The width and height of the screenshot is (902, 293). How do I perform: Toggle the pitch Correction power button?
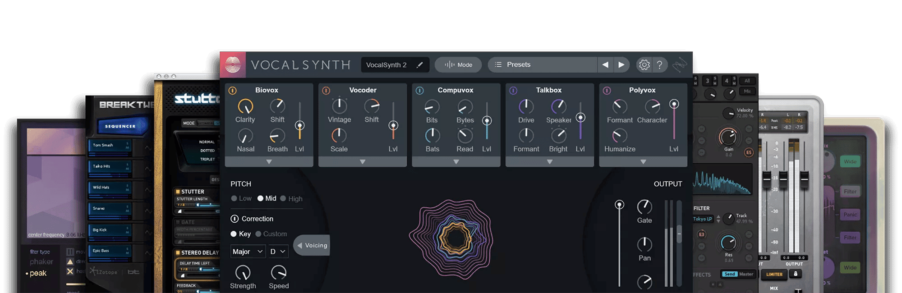tap(235, 219)
